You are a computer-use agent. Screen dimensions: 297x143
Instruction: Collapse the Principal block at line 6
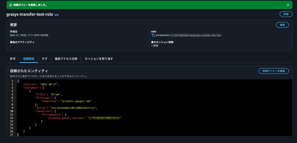tap(15, 98)
